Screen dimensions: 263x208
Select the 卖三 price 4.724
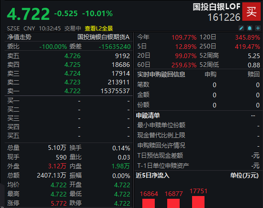72,73
